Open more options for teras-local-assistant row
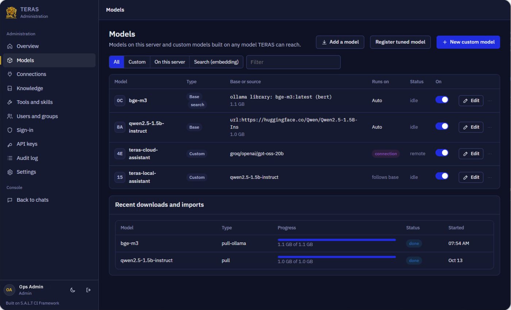511x310 pixels. coord(490,177)
